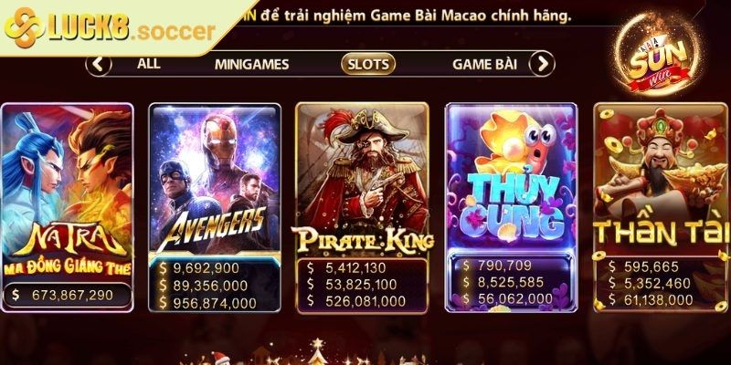Click the Sun Win logo emblem
Screen dimensions: 731x365
[658, 57]
